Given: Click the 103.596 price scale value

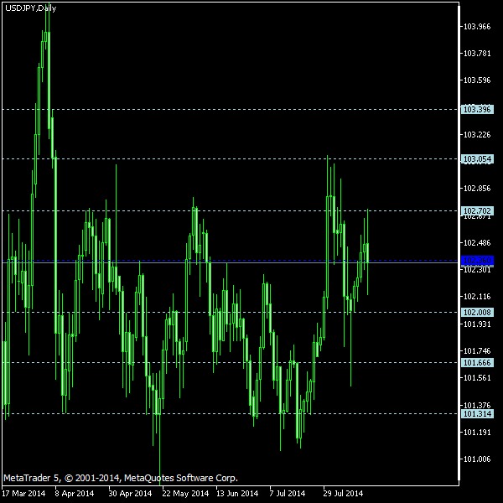Looking at the screenshot, I should [477, 80].
